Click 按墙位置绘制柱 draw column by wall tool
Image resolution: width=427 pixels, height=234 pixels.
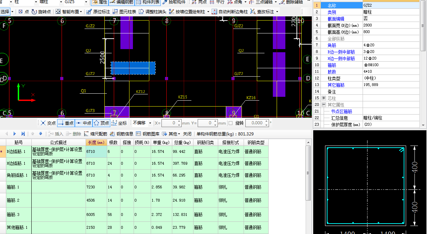click(x=187, y=11)
